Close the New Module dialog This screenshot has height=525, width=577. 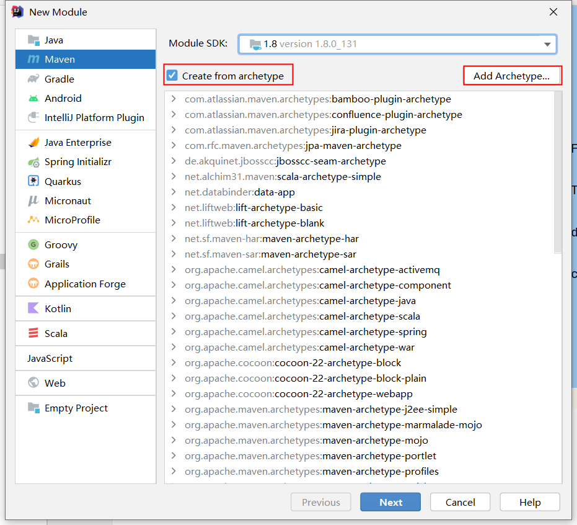point(553,12)
